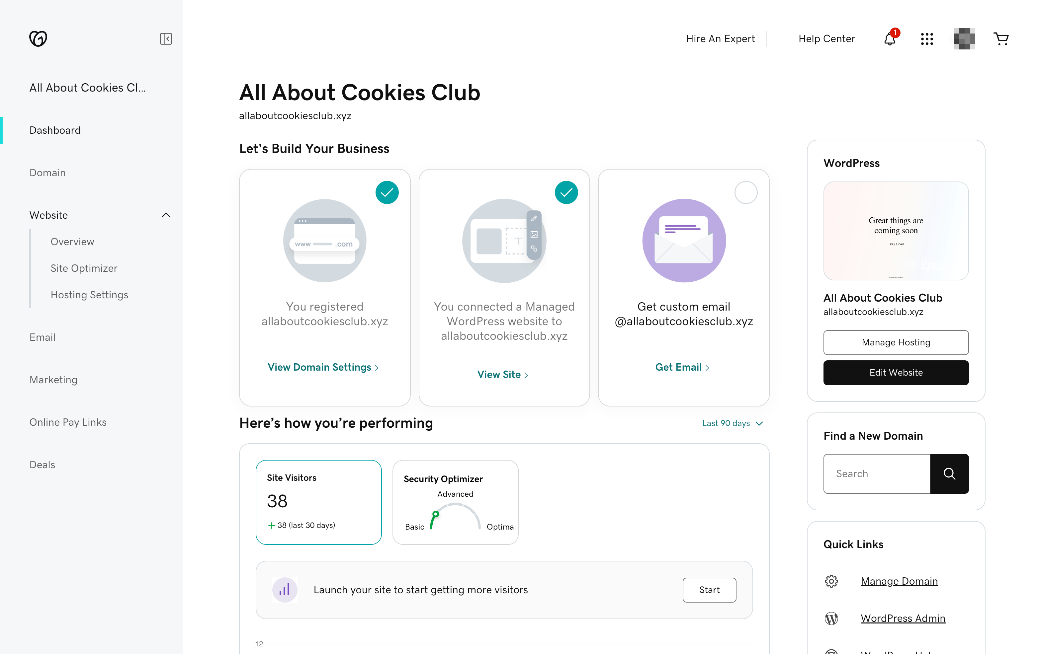
Task: Click the Edit Website button
Action: (x=896, y=373)
